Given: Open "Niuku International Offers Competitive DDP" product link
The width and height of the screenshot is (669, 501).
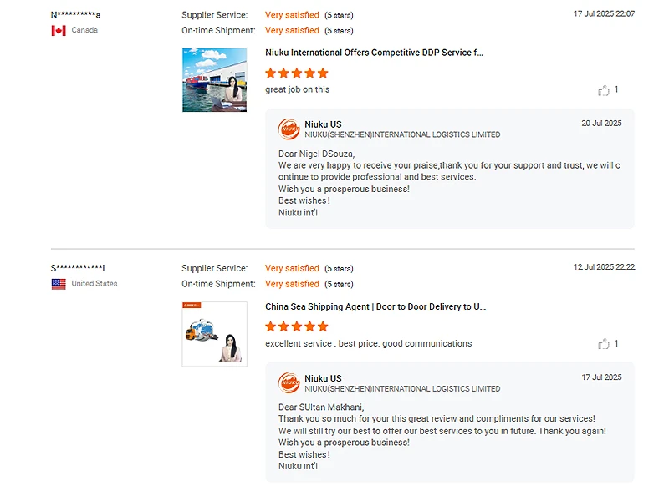Looking at the screenshot, I should [x=374, y=53].
